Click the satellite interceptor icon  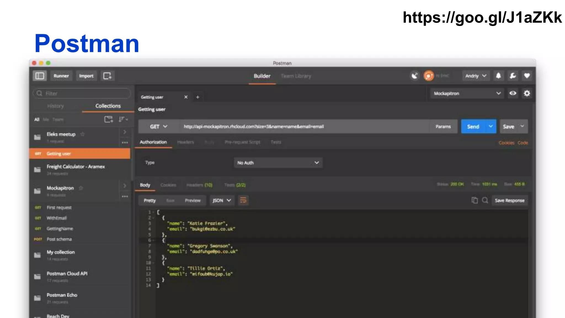(x=415, y=76)
